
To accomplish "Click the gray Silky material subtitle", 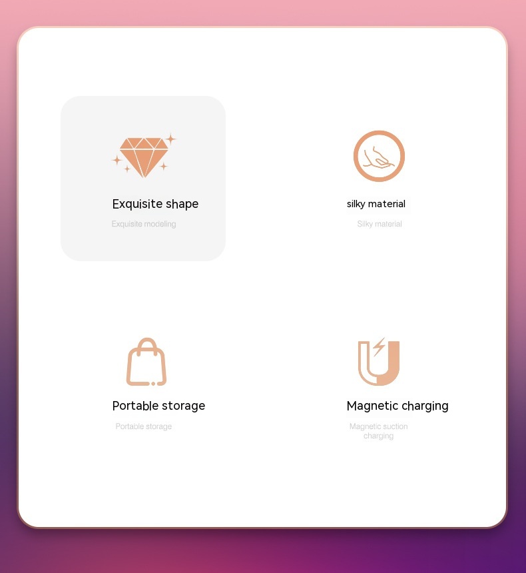I will coord(380,224).
